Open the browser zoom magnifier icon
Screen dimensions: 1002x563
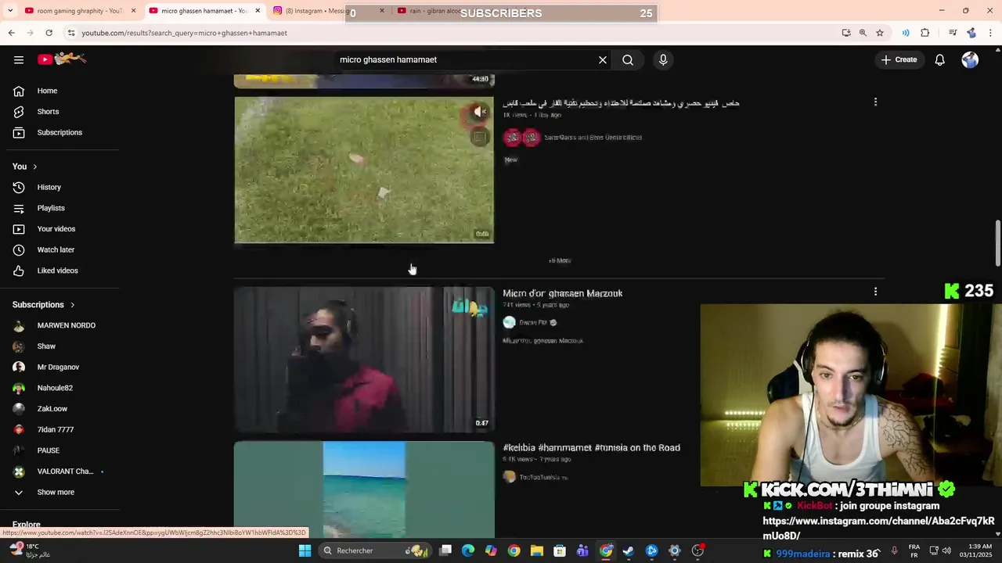tap(863, 33)
